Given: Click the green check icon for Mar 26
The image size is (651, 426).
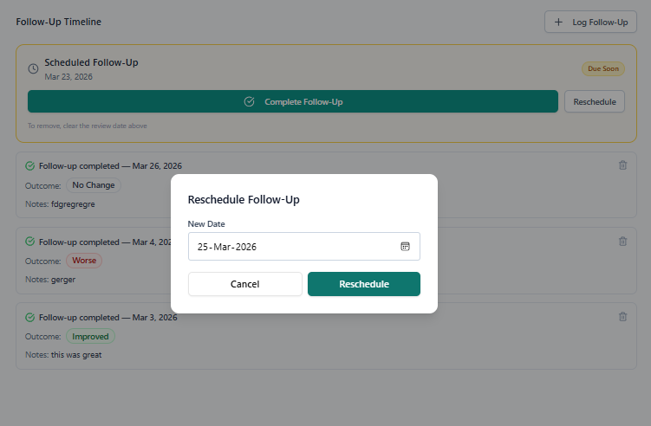Looking at the screenshot, I should click(30, 166).
